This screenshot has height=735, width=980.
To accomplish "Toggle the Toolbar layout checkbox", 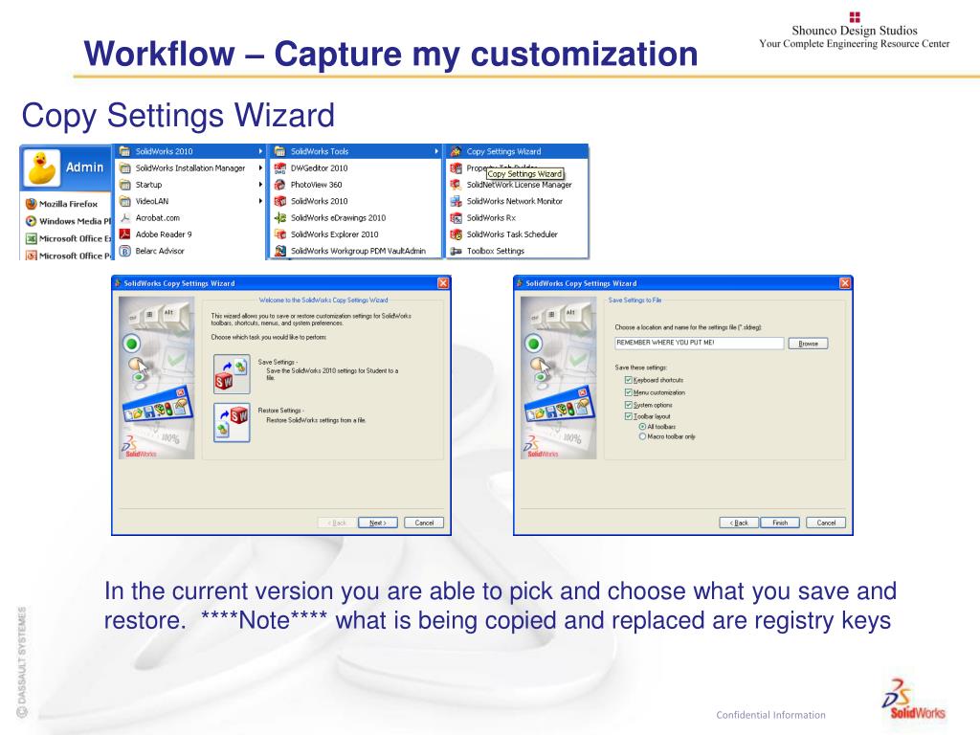I will click(x=628, y=416).
